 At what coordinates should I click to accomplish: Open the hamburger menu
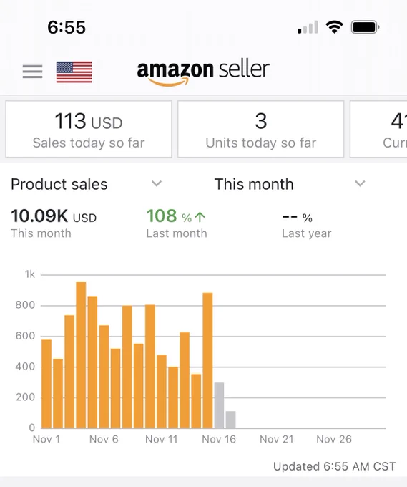coord(33,72)
